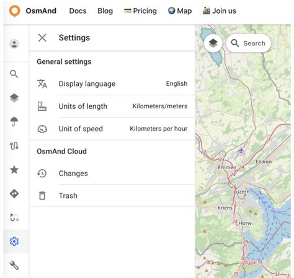Select the settings gear icon in sidebar
Image resolution: width=294 pixels, height=278 pixels.
click(14, 241)
